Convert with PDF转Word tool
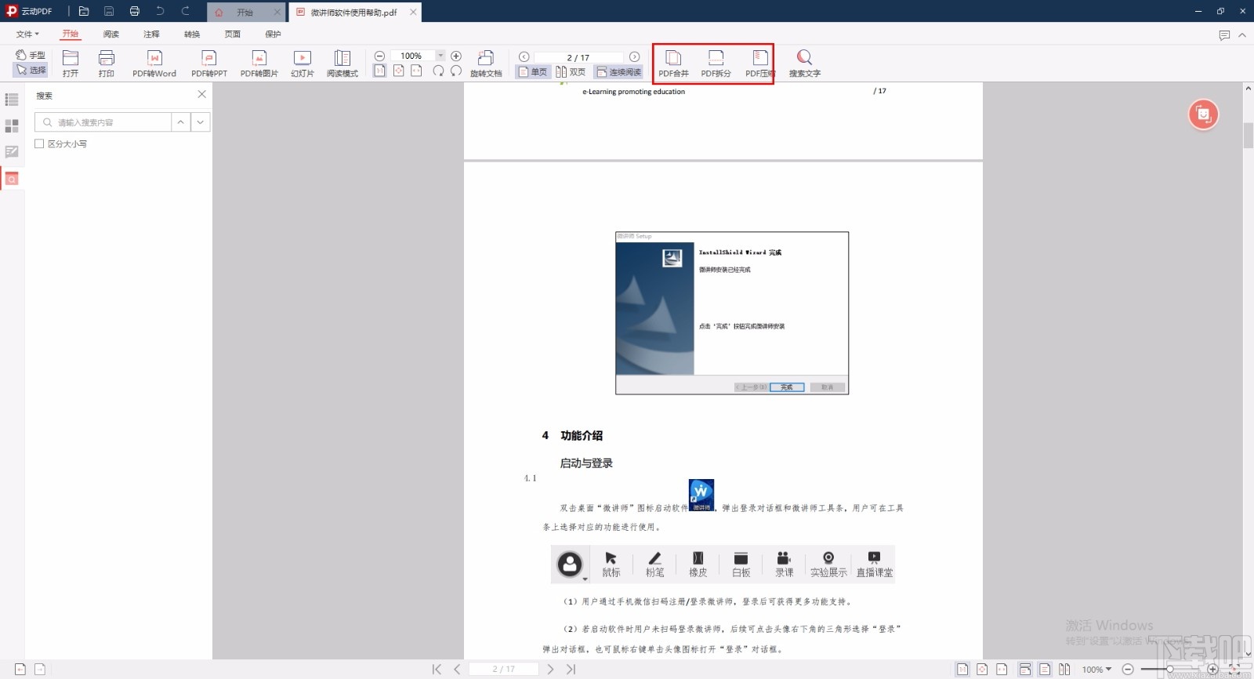Screen dimensions: 1254x679 (x=154, y=64)
